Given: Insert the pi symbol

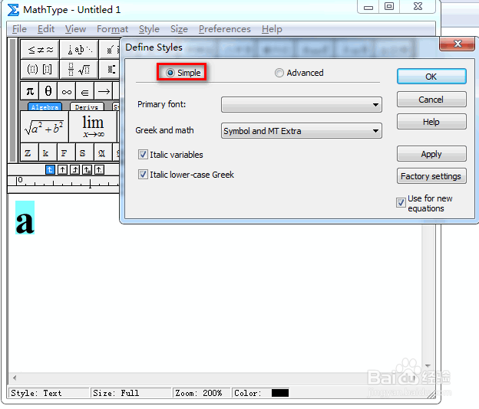Looking at the screenshot, I should (x=30, y=91).
